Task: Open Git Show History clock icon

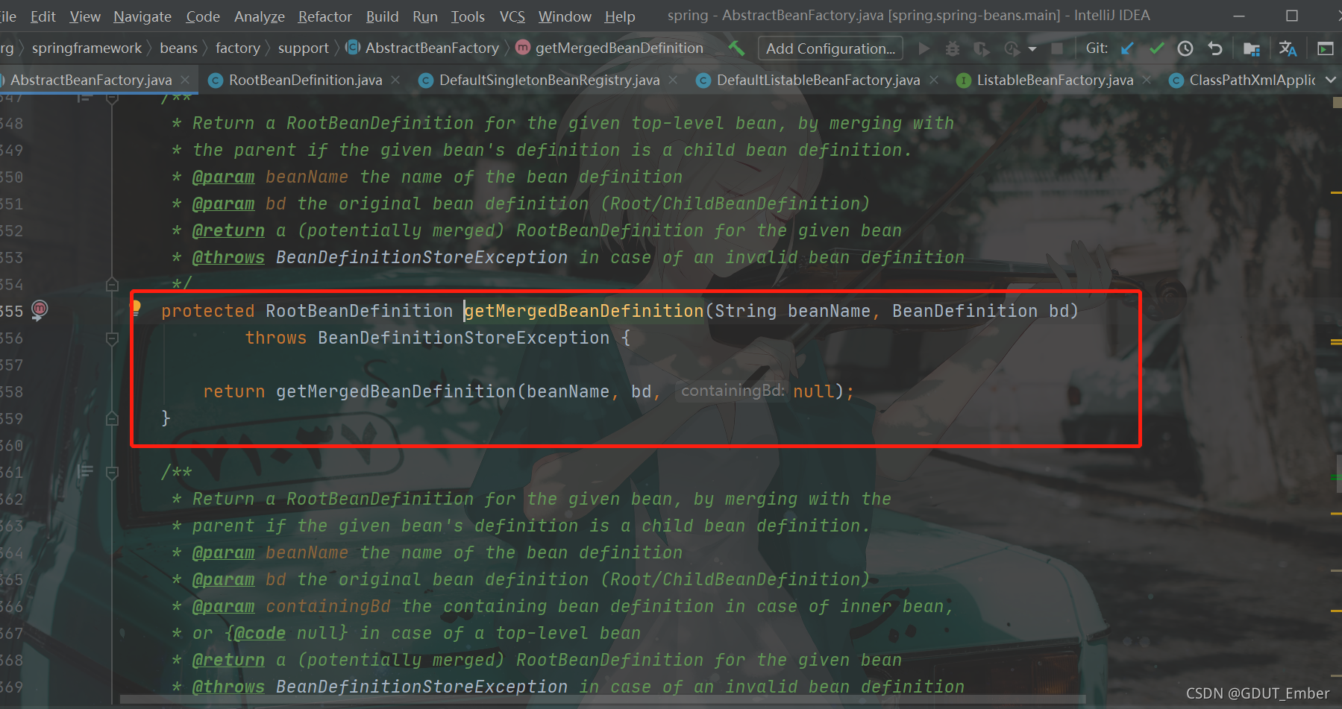Action: [x=1185, y=48]
